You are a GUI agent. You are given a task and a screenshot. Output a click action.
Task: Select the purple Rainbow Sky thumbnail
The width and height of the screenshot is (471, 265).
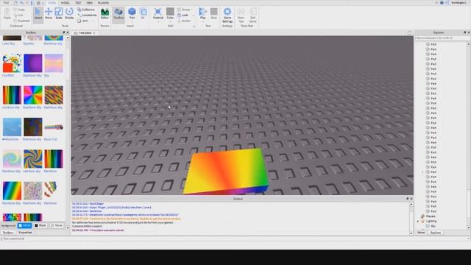click(x=32, y=63)
